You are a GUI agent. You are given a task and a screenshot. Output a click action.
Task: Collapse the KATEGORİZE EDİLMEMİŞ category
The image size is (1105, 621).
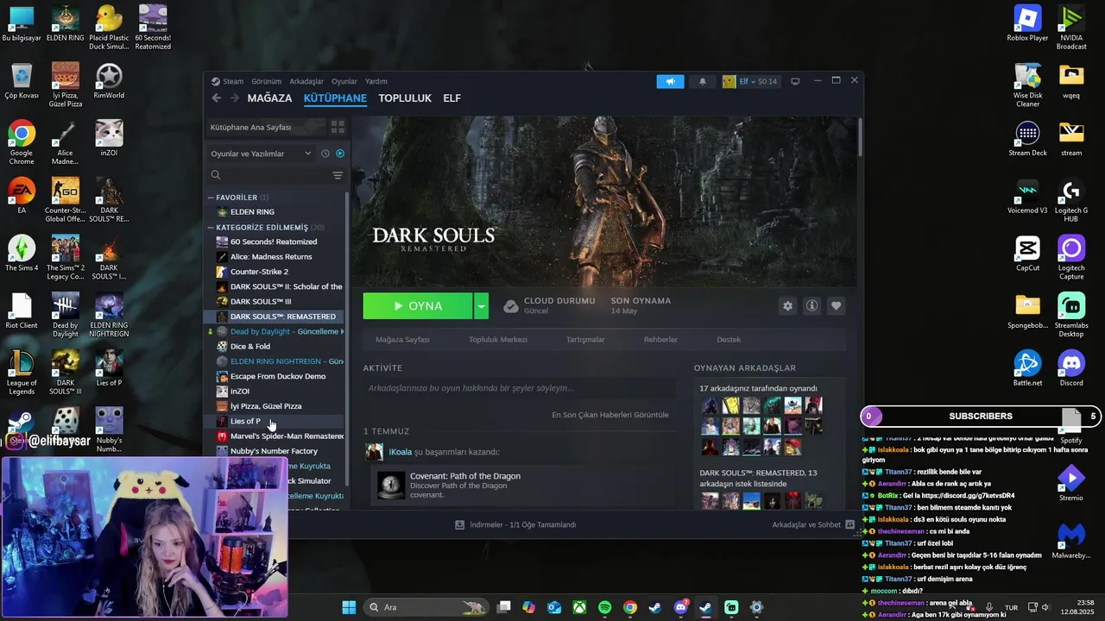point(211,228)
